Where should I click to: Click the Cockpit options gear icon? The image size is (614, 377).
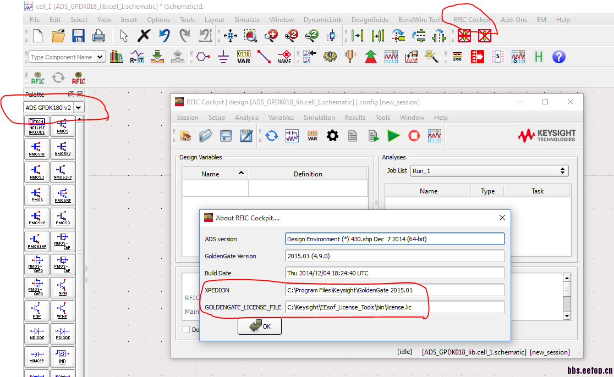[332, 136]
